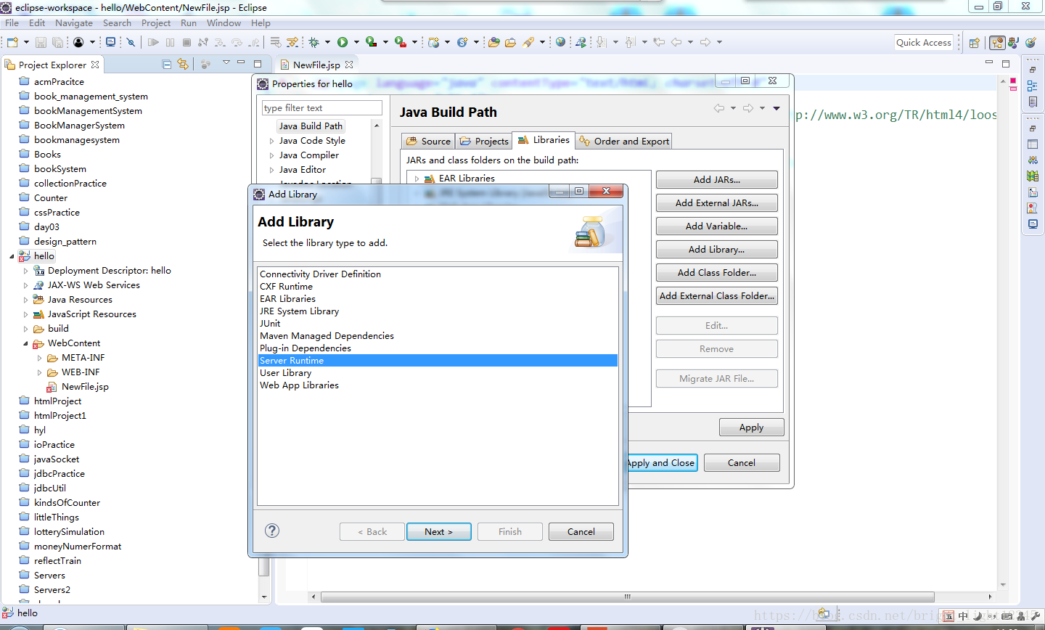Select Server Runtime in library list
This screenshot has width=1045, height=630.
pyautogui.click(x=438, y=361)
